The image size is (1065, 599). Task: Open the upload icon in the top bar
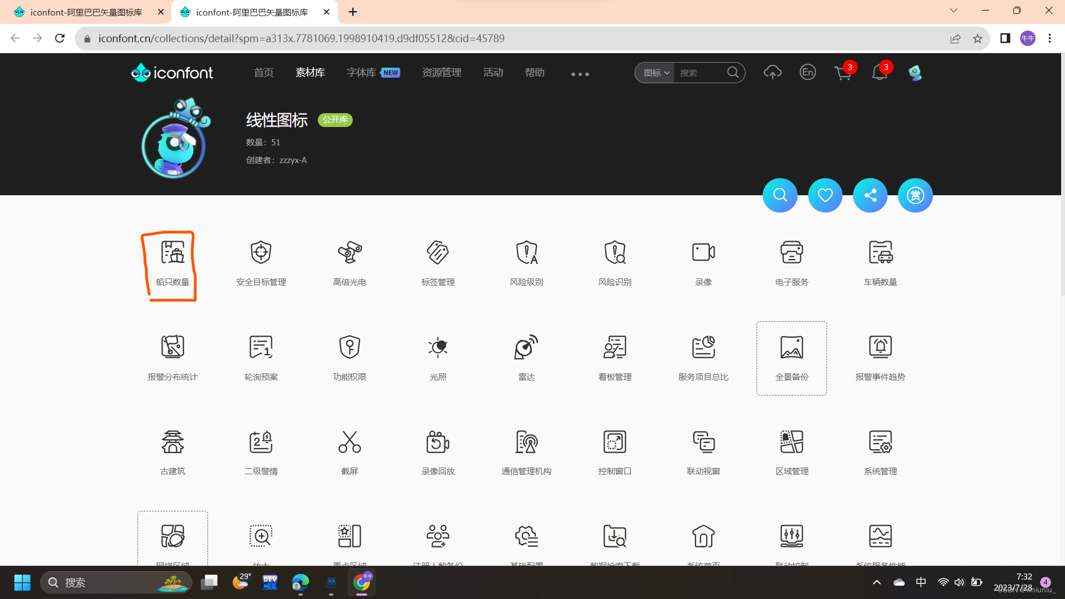(772, 72)
